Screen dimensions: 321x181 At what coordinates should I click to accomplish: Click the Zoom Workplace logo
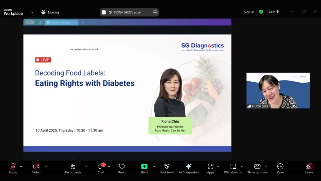13,12
